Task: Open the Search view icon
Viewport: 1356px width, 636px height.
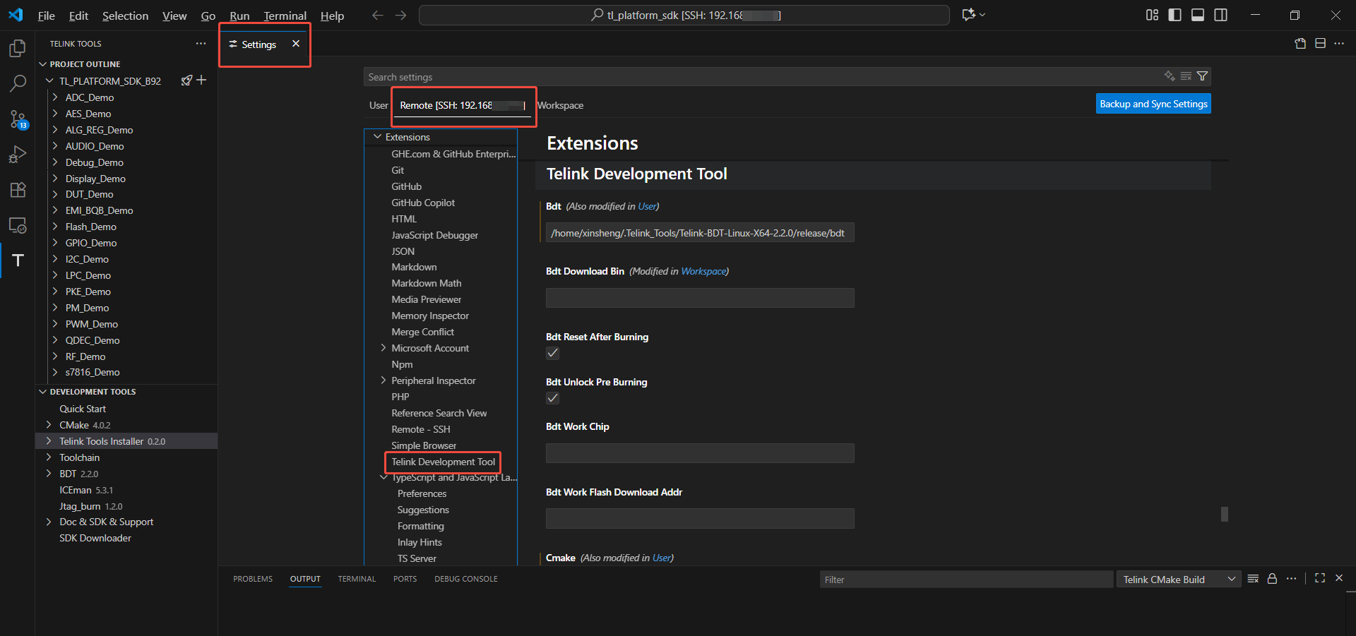Action: 18,83
